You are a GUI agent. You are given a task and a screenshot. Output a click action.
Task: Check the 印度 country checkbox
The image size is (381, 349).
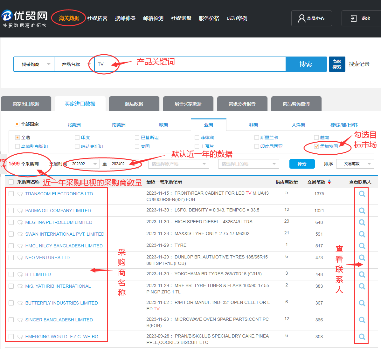pyautogui.click(x=77, y=138)
